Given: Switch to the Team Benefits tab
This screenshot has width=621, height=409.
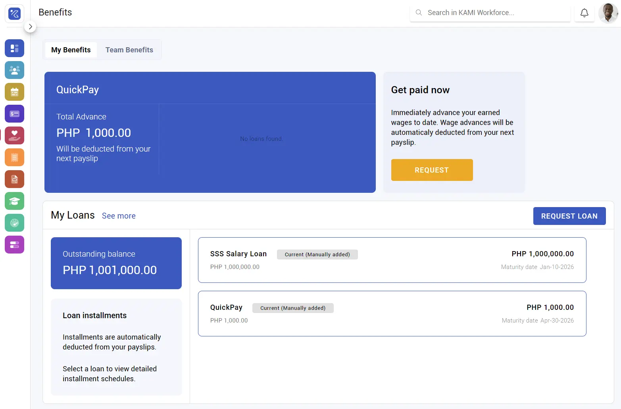Looking at the screenshot, I should (x=129, y=50).
